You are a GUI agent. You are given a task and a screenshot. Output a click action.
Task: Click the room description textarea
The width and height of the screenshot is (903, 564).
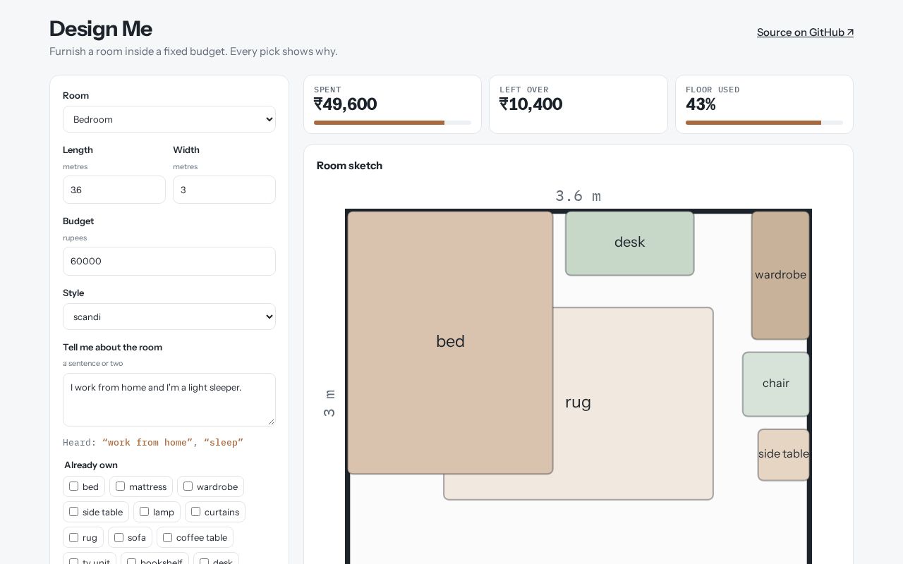coord(169,400)
